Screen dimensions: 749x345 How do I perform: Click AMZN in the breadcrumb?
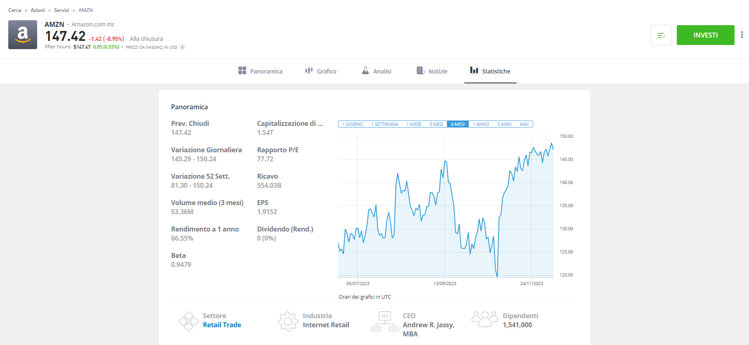pos(85,10)
